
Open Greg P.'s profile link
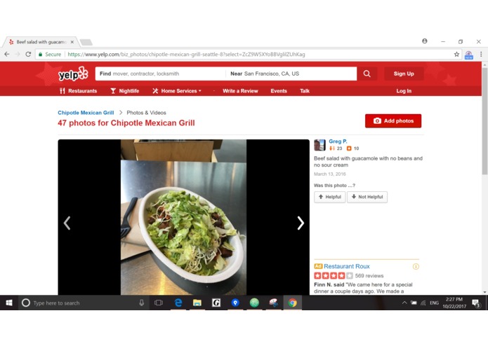click(338, 141)
